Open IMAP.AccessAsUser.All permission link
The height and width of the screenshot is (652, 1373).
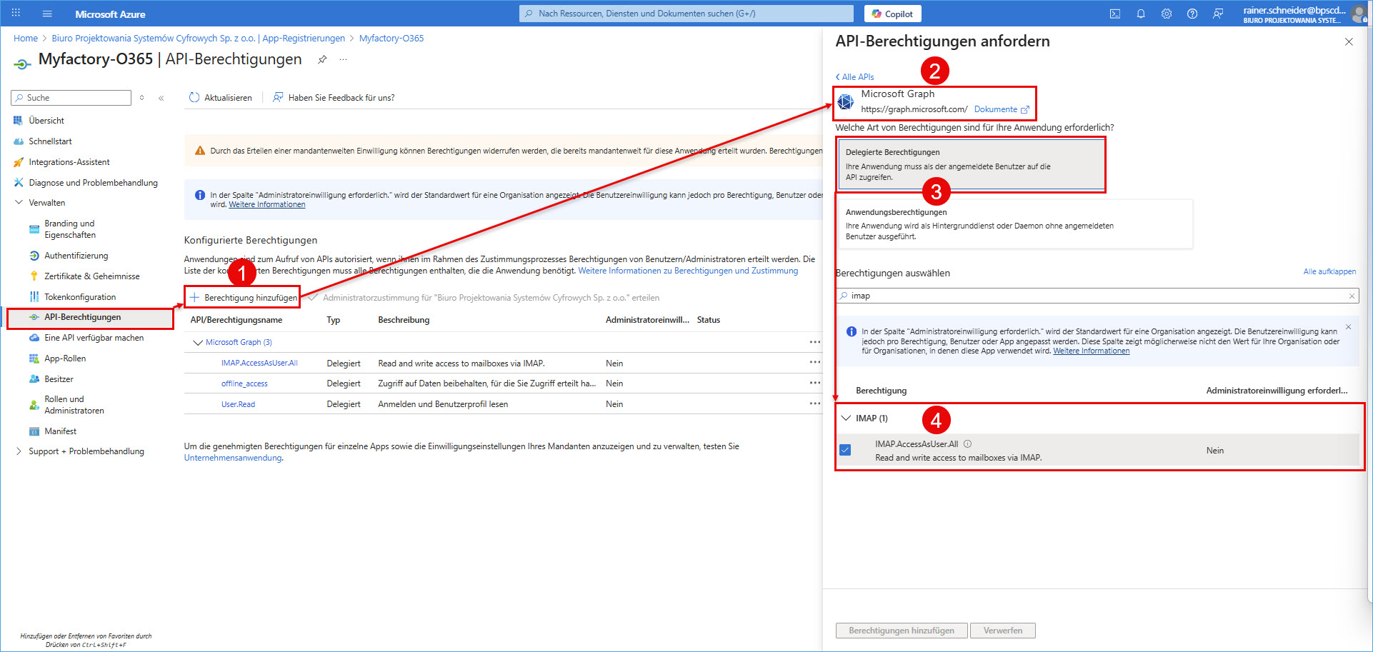click(x=259, y=363)
